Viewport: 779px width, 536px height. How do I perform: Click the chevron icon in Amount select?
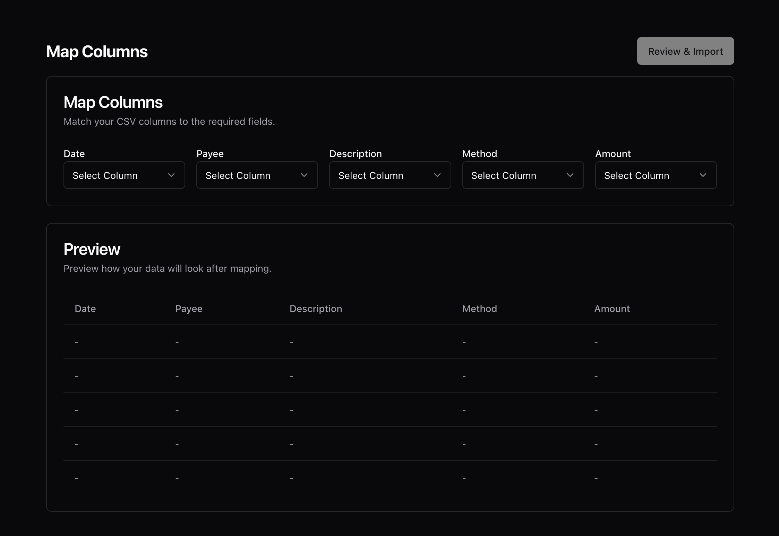tap(703, 175)
